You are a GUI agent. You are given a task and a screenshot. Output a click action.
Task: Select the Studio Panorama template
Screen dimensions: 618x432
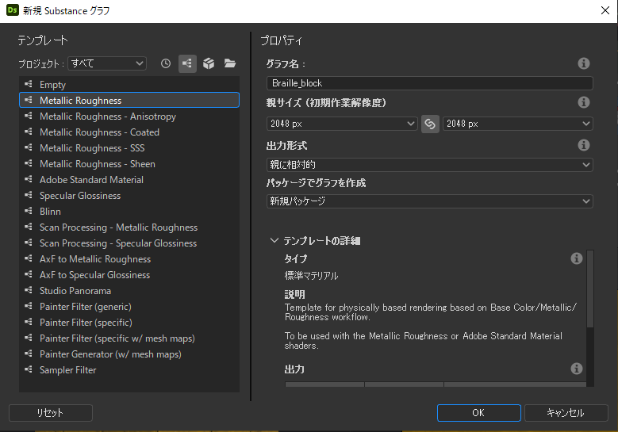coord(129,291)
